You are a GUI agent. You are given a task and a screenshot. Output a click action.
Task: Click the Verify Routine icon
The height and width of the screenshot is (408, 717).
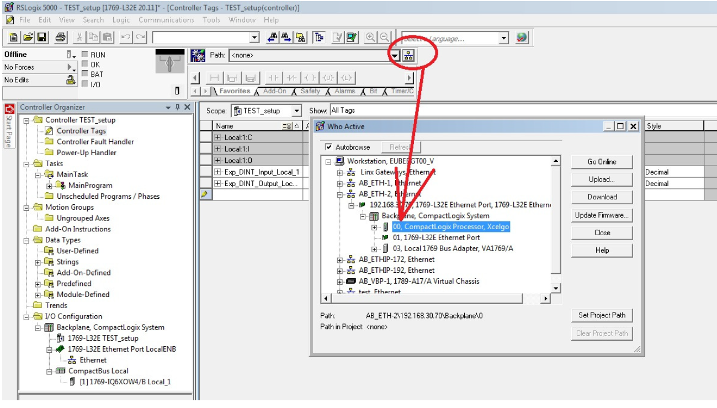click(337, 38)
